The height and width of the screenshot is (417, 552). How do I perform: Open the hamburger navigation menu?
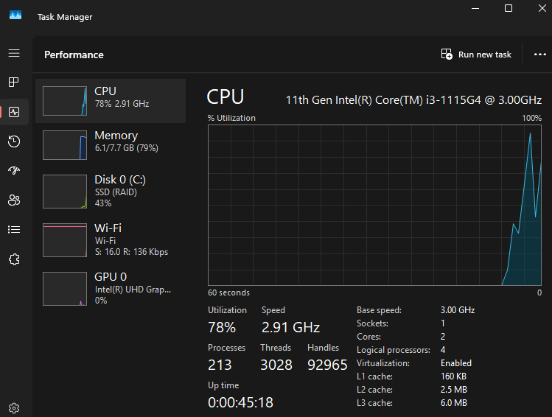13,54
